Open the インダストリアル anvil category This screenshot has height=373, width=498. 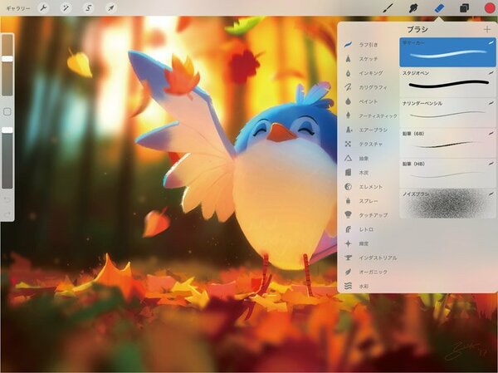click(370, 258)
